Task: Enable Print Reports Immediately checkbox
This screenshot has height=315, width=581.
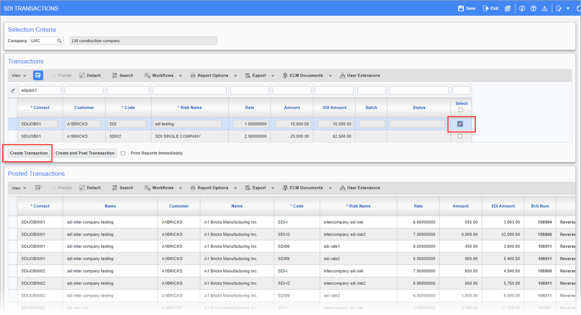Action: pyautogui.click(x=123, y=153)
